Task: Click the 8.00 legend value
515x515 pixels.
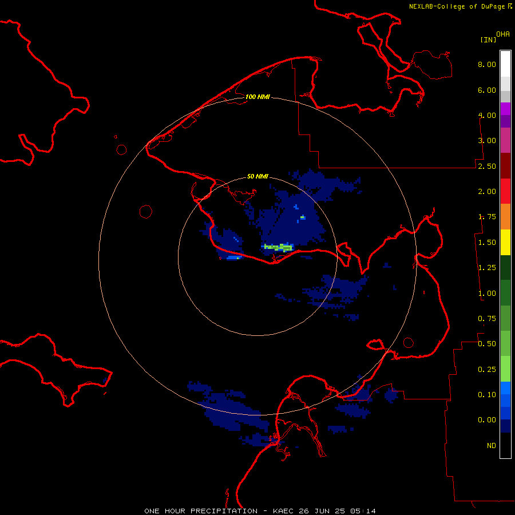Action: pos(487,64)
